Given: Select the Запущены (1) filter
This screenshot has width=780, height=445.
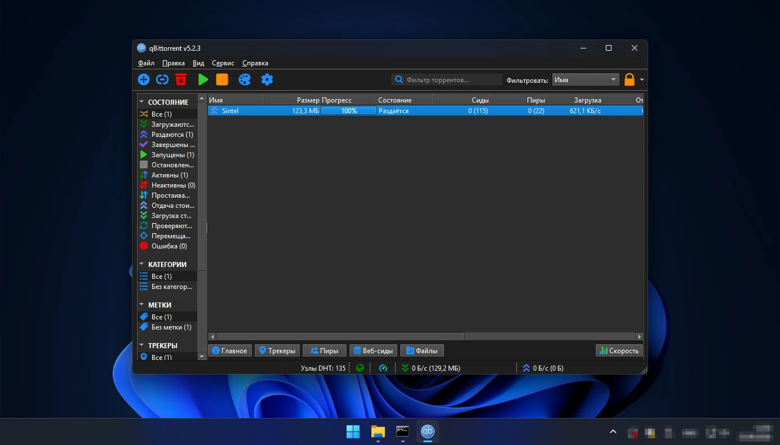Looking at the screenshot, I should pos(167,155).
